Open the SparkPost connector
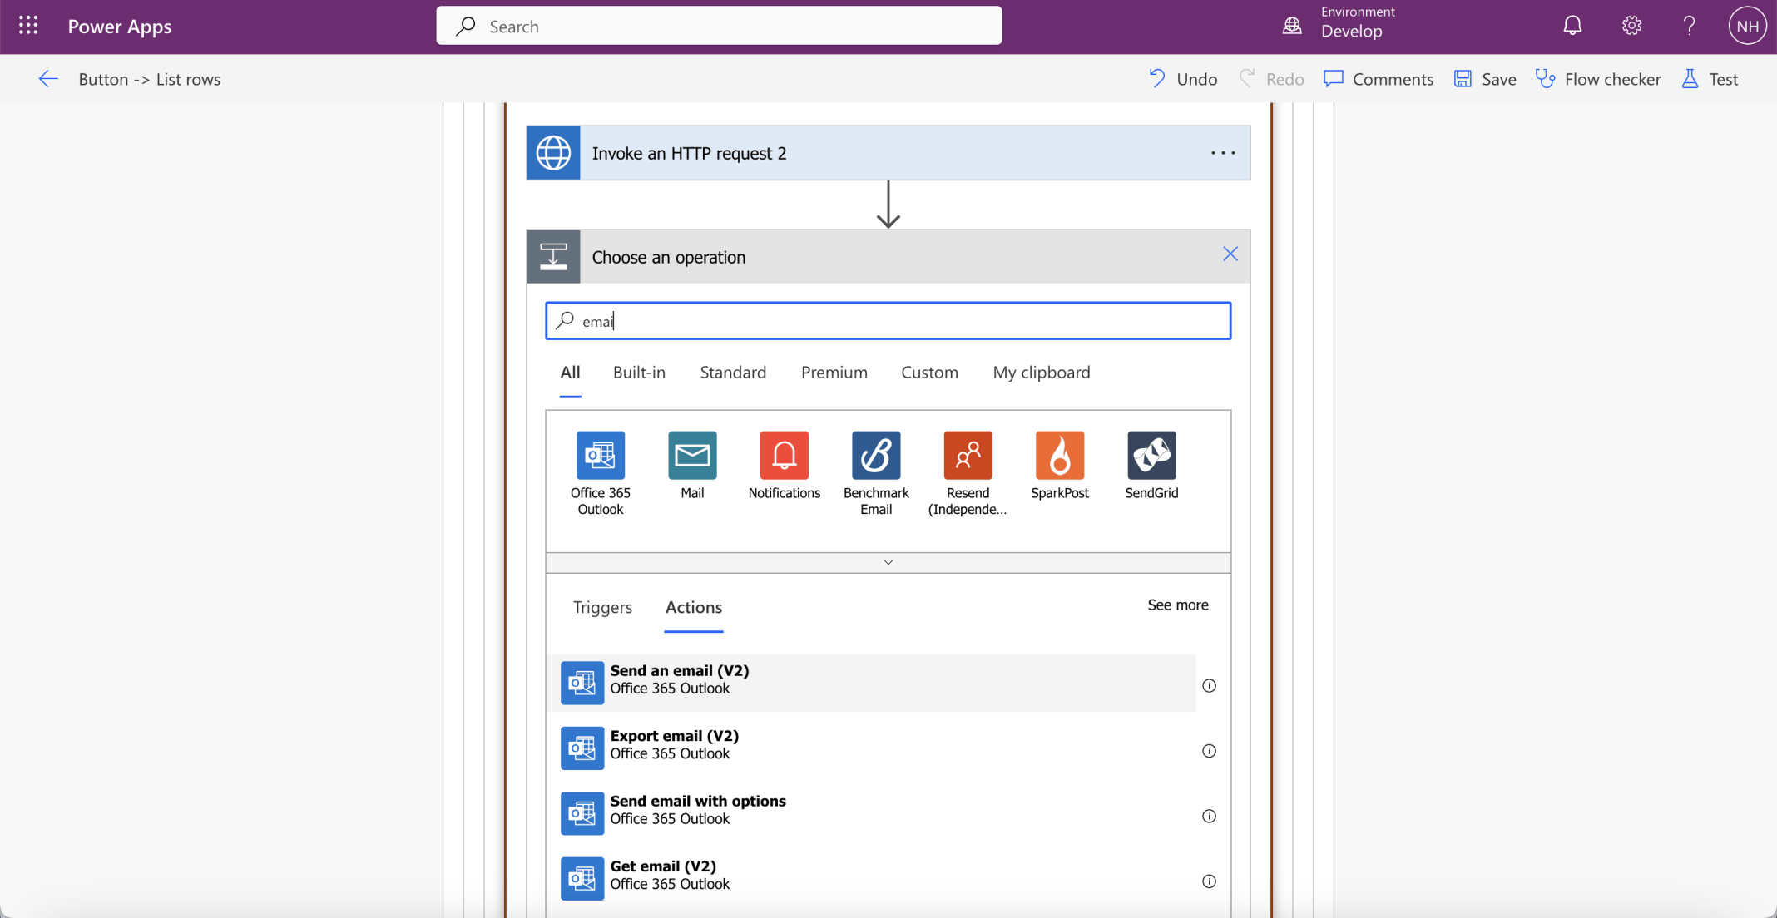Image resolution: width=1777 pixels, height=918 pixels. (1059, 455)
